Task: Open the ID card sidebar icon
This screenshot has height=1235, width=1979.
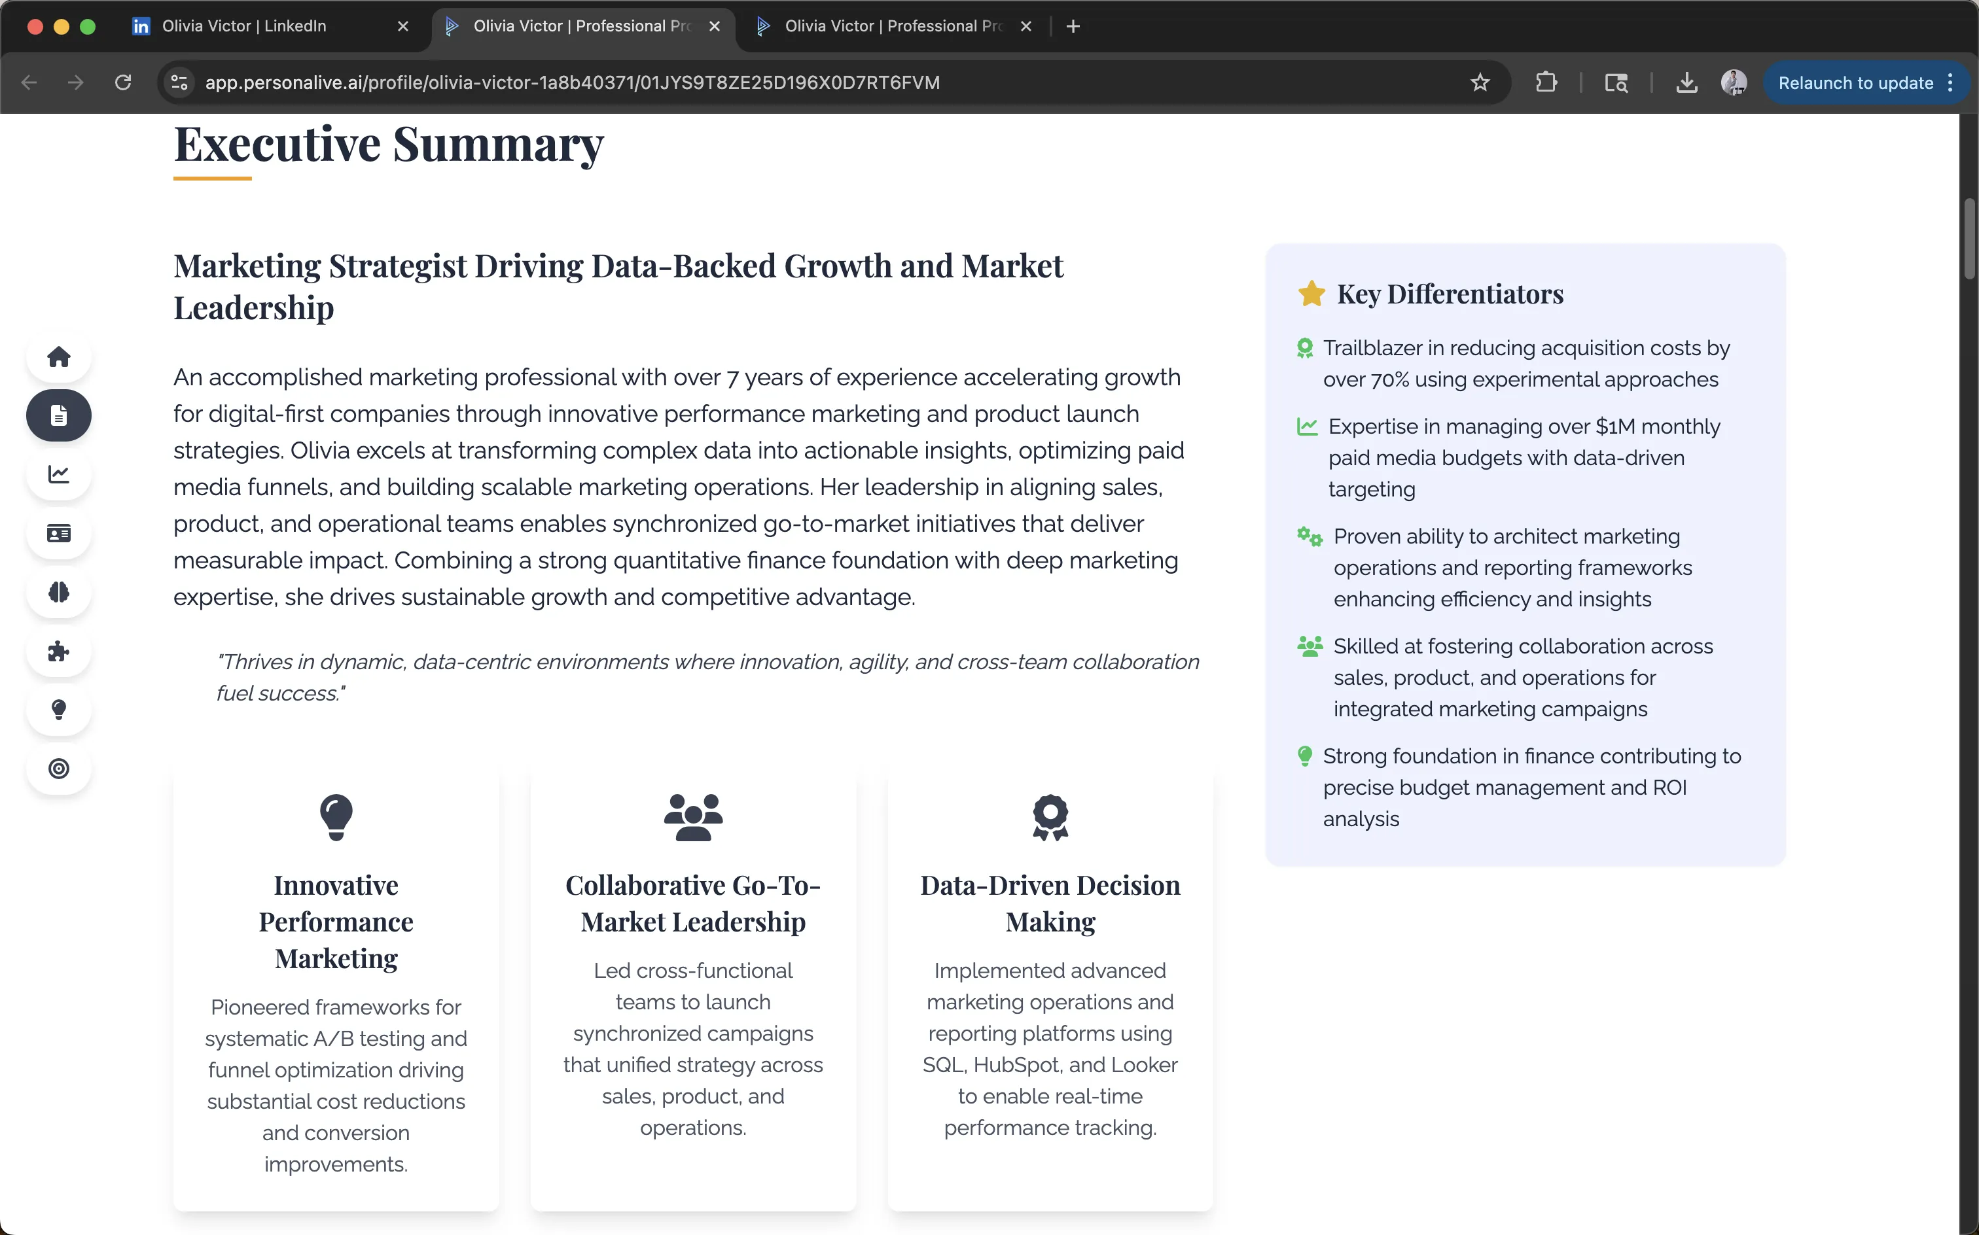Action: tap(59, 533)
